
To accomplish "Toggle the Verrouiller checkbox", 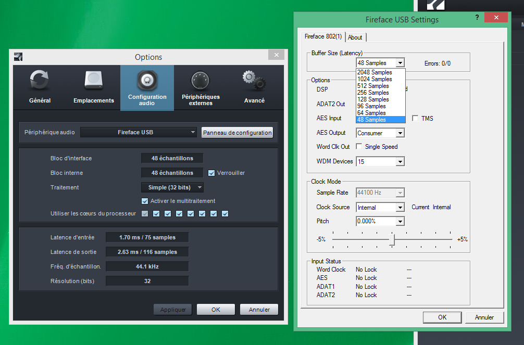I will pos(211,173).
